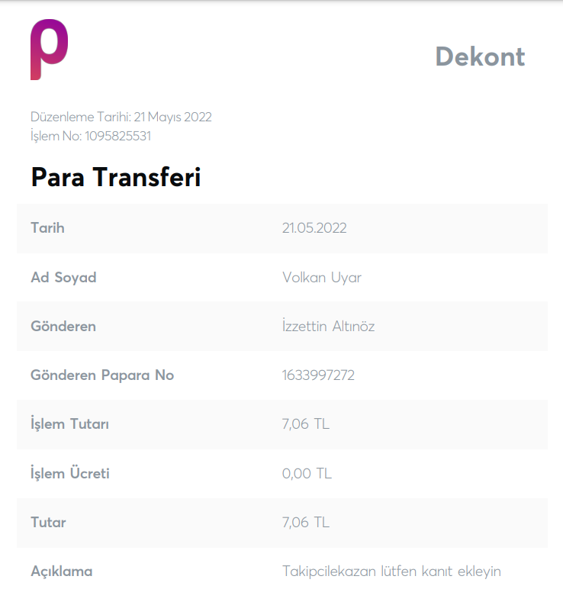This screenshot has height=602, width=563.
Task: Select the Takipcilekazan description text
Action: click(391, 571)
